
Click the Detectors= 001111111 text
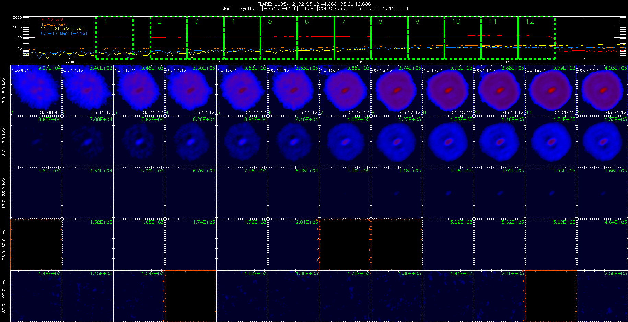pos(382,8)
